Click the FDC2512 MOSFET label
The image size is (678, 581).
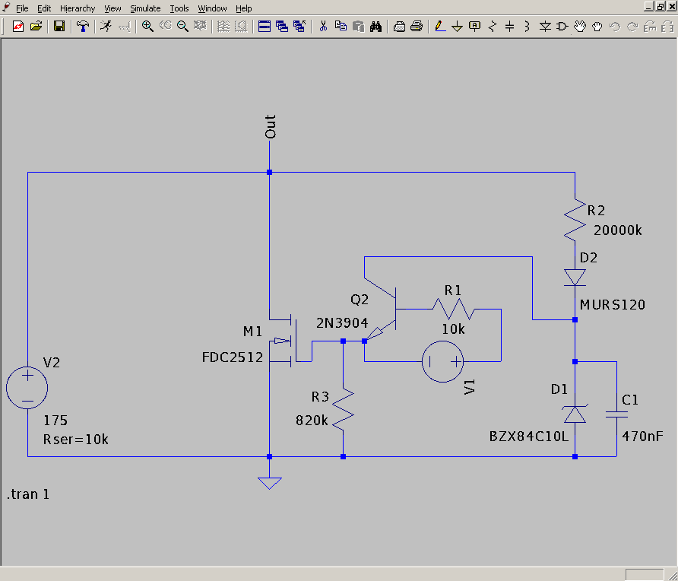click(x=233, y=357)
